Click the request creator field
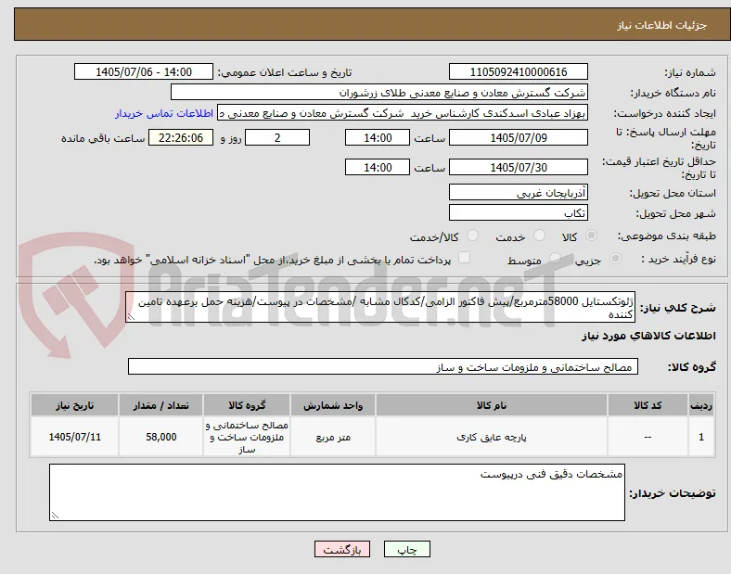Image resolution: width=731 pixels, height=574 pixels. pyautogui.click(x=403, y=113)
